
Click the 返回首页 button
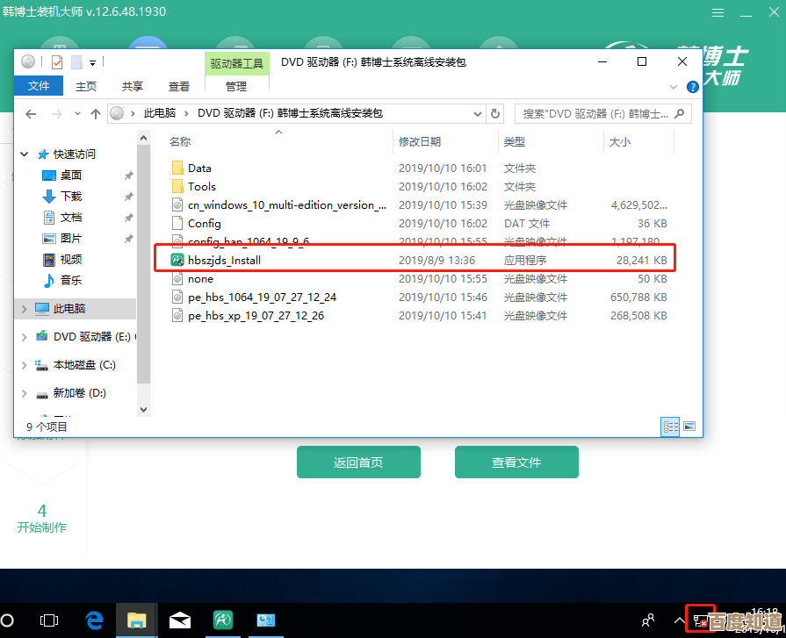pyautogui.click(x=358, y=462)
